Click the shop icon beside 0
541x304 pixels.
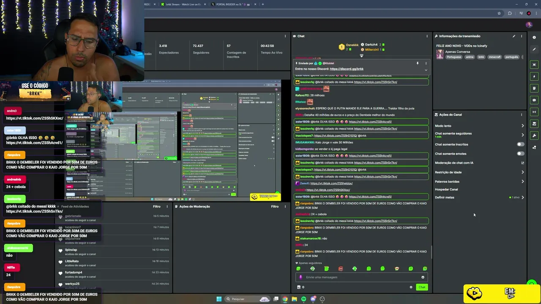click(x=299, y=287)
